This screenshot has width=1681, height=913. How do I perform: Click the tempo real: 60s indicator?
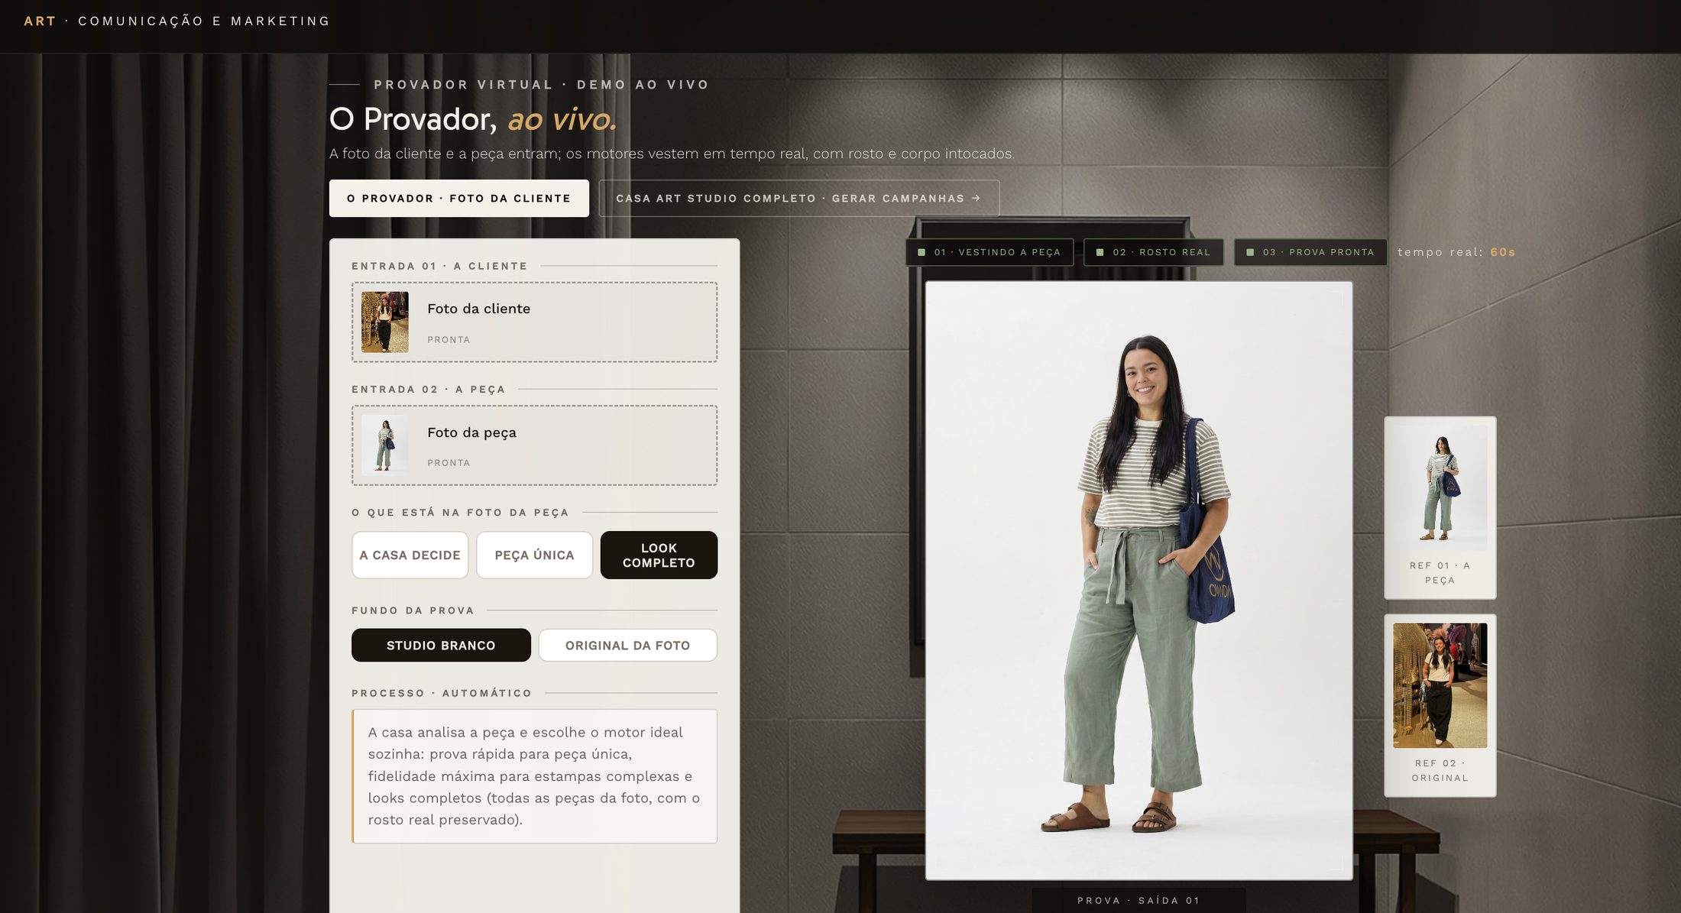click(x=1456, y=252)
